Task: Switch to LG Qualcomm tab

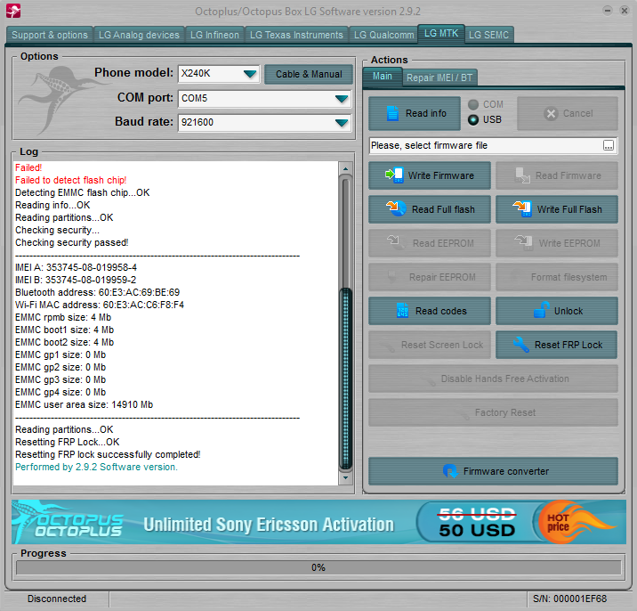Action: (x=383, y=35)
